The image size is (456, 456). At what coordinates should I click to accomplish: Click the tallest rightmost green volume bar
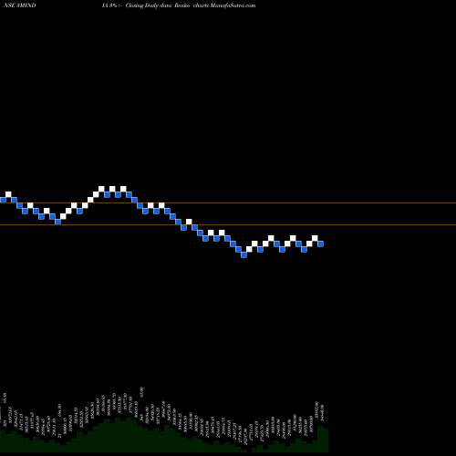[x=320, y=439]
